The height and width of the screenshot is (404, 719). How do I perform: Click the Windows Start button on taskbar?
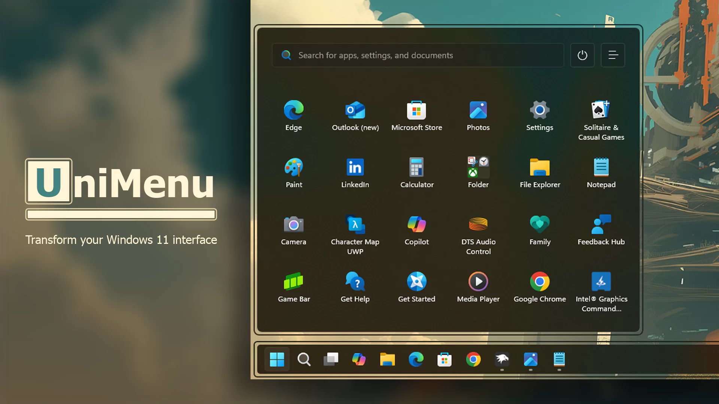277,359
